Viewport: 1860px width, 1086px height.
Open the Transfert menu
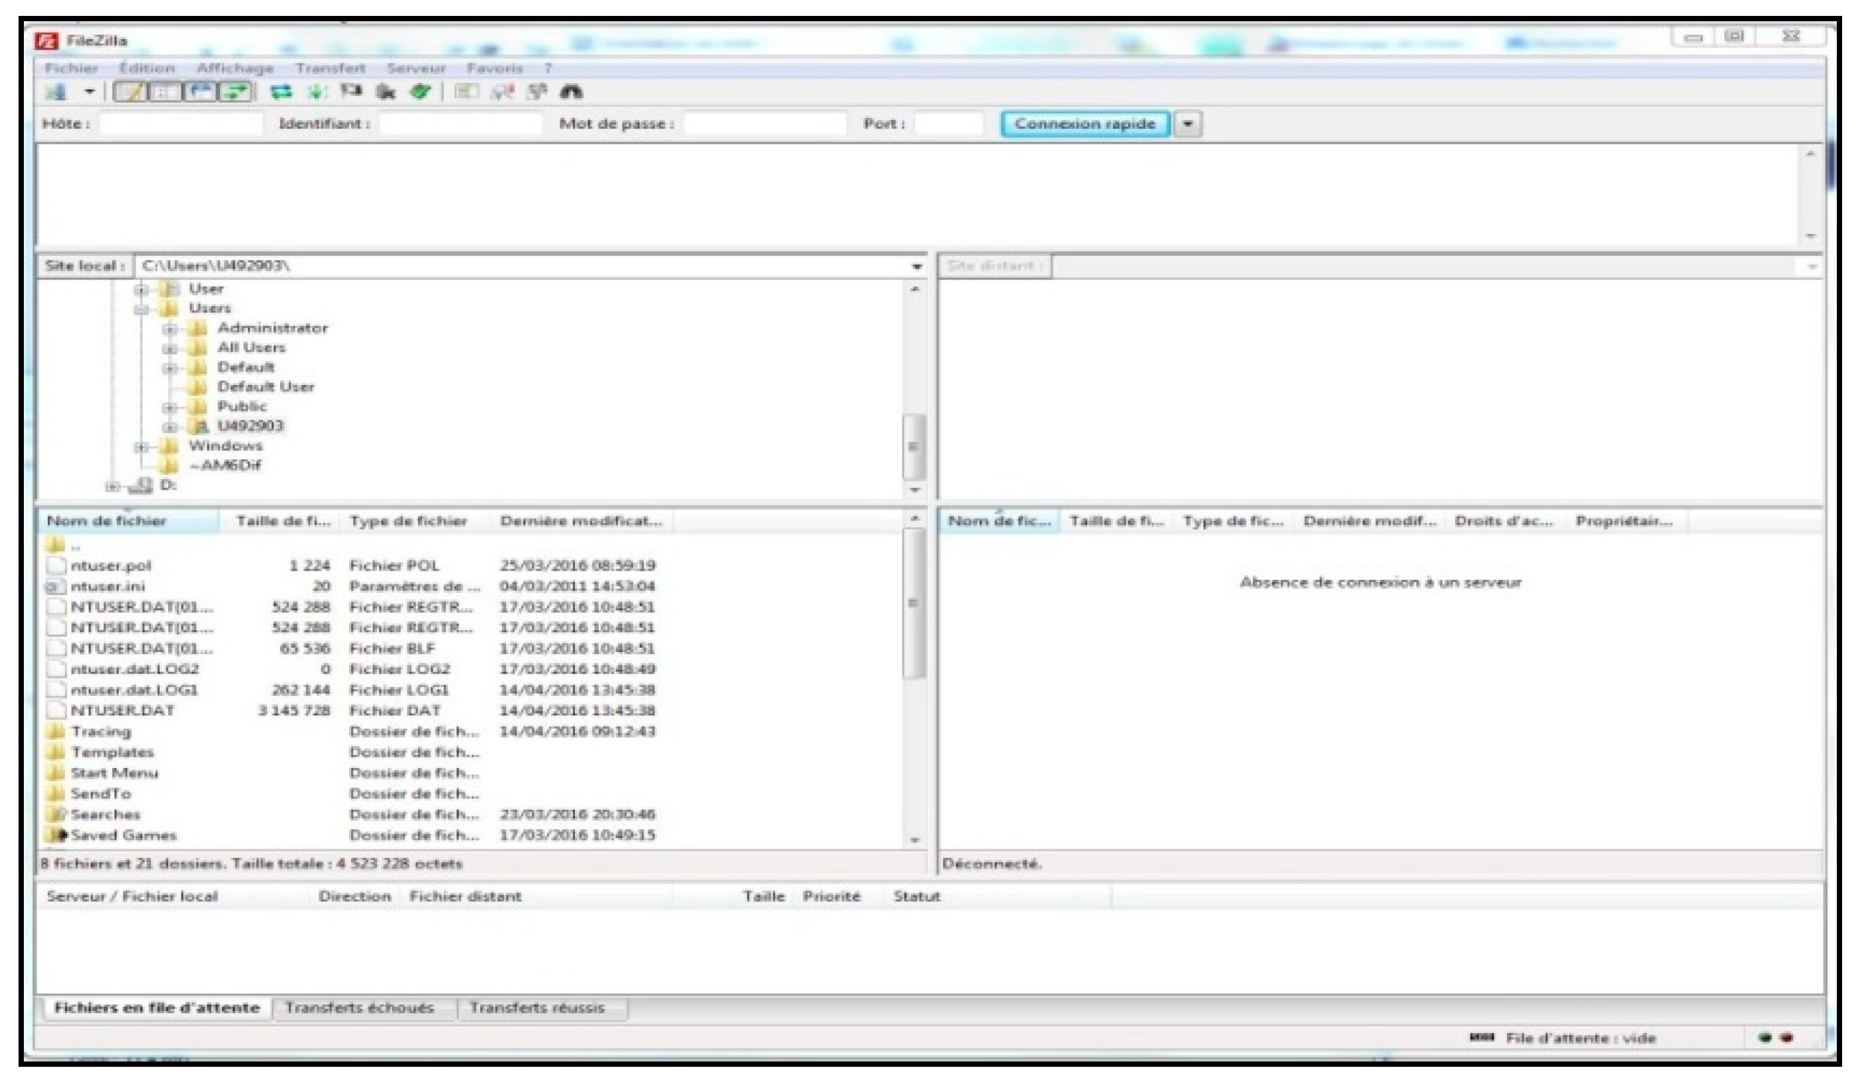click(330, 69)
